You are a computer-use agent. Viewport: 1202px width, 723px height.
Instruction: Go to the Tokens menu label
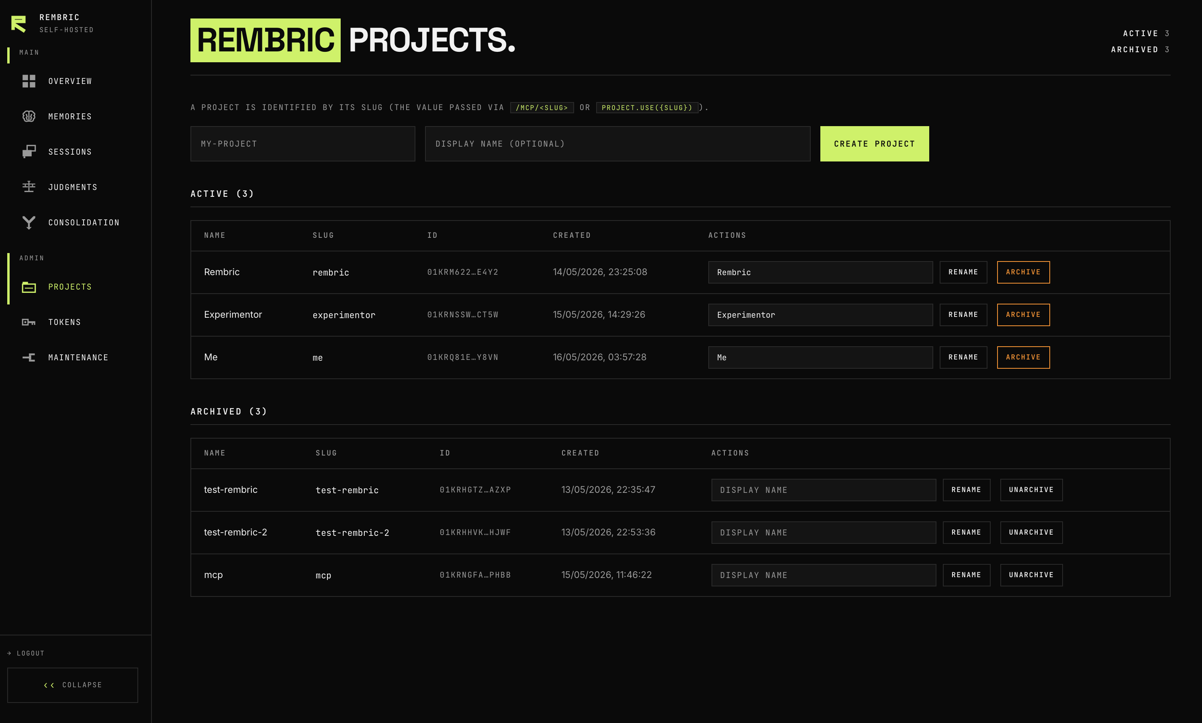click(65, 322)
